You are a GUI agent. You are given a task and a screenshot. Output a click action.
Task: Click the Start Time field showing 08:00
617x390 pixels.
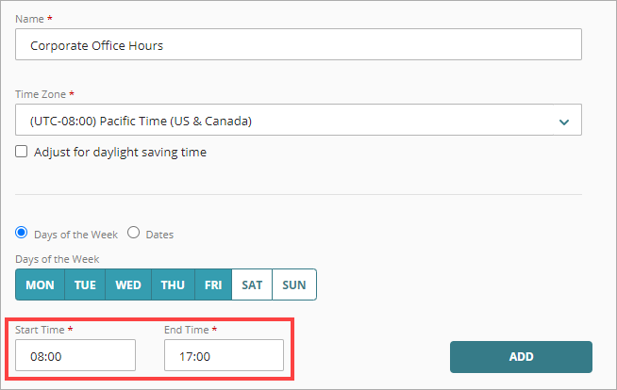(75, 356)
